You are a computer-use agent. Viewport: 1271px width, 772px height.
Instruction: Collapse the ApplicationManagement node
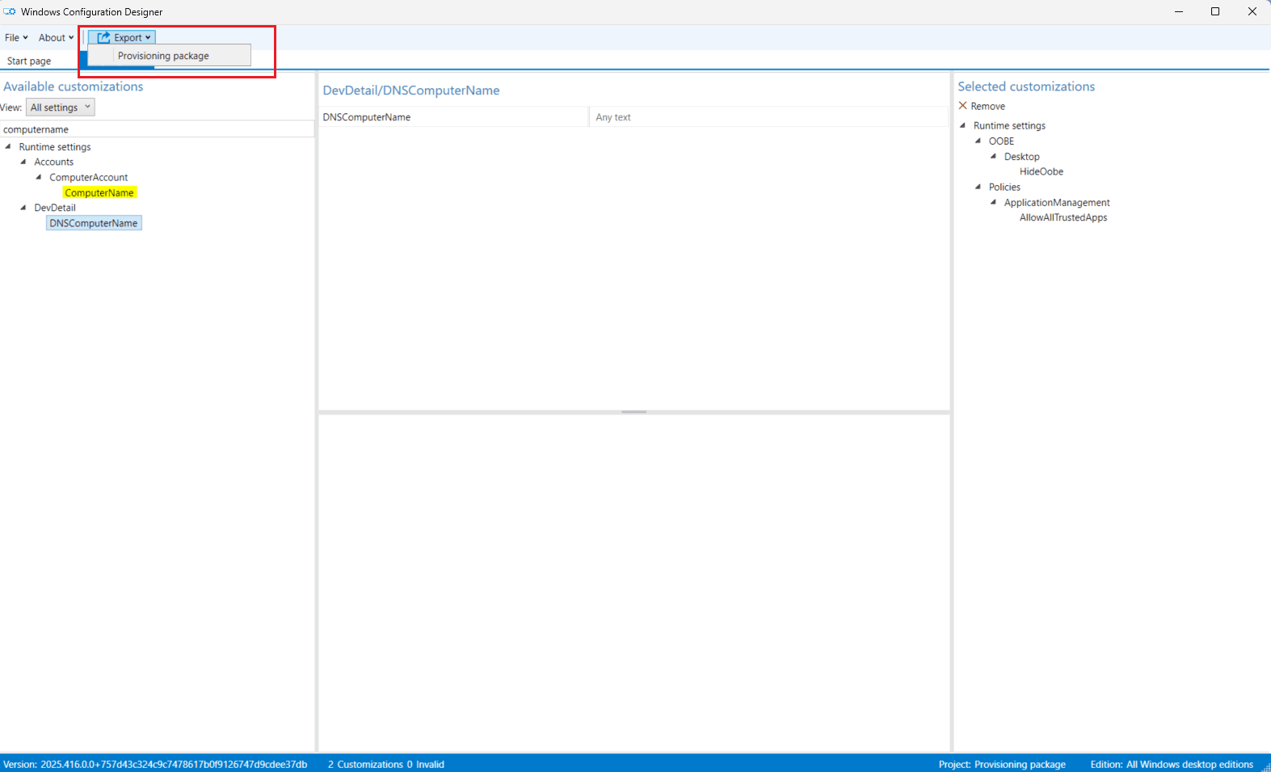pyautogui.click(x=994, y=202)
